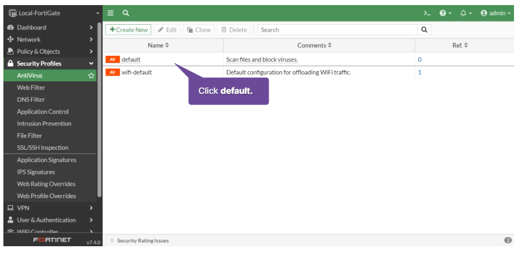The image size is (519, 253).
Task: Toggle the AntiVirus favorite star
Action: pos(91,76)
